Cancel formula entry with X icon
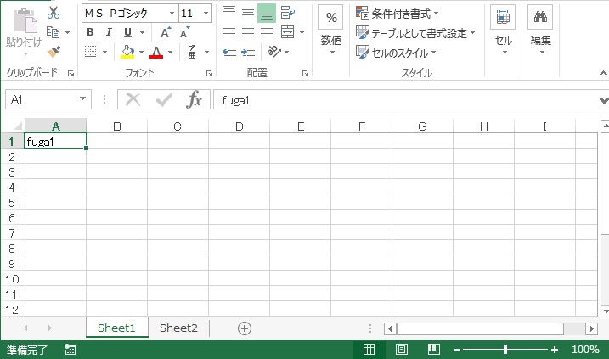This screenshot has width=609, height=359. pyautogui.click(x=133, y=100)
